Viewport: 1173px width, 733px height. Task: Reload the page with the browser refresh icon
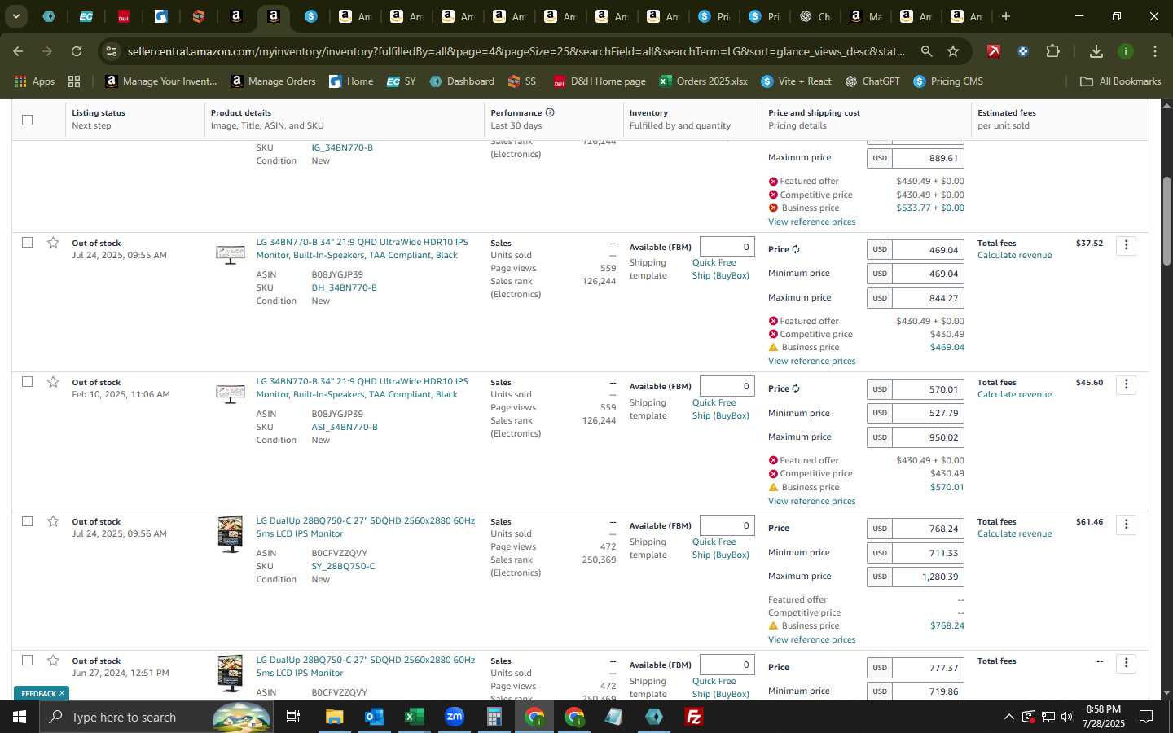pyautogui.click(x=77, y=51)
